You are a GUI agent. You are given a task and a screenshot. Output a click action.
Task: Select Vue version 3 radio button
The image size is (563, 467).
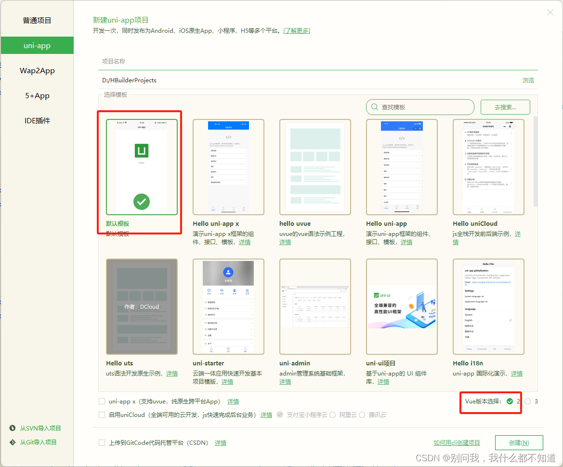tap(528, 402)
